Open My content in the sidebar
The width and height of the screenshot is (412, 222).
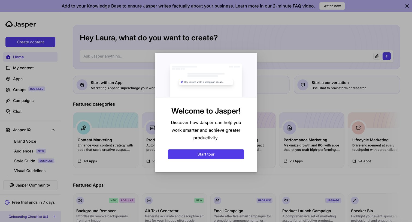coord(30,68)
